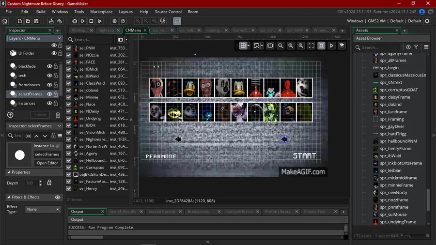The height and width of the screenshot is (245, 436).
Task: Open Game Options gear icon
Action: (114, 21)
